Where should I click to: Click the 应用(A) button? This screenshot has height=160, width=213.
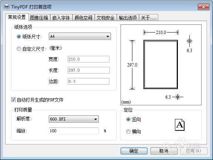point(194,151)
